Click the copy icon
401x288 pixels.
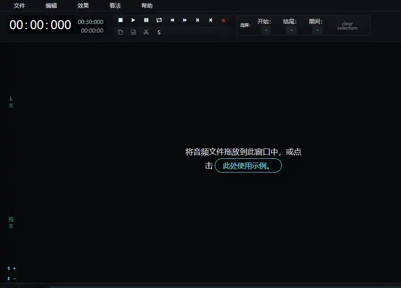click(x=121, y=32)
